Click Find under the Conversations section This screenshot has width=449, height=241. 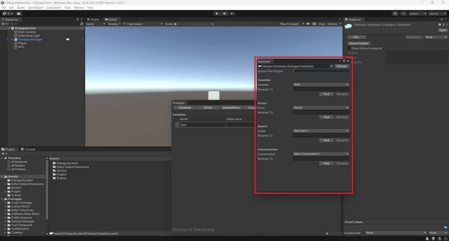pos(326,163)
